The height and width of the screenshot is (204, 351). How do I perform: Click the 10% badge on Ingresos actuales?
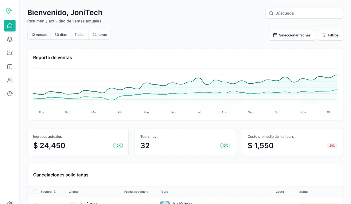coord(118,145)
